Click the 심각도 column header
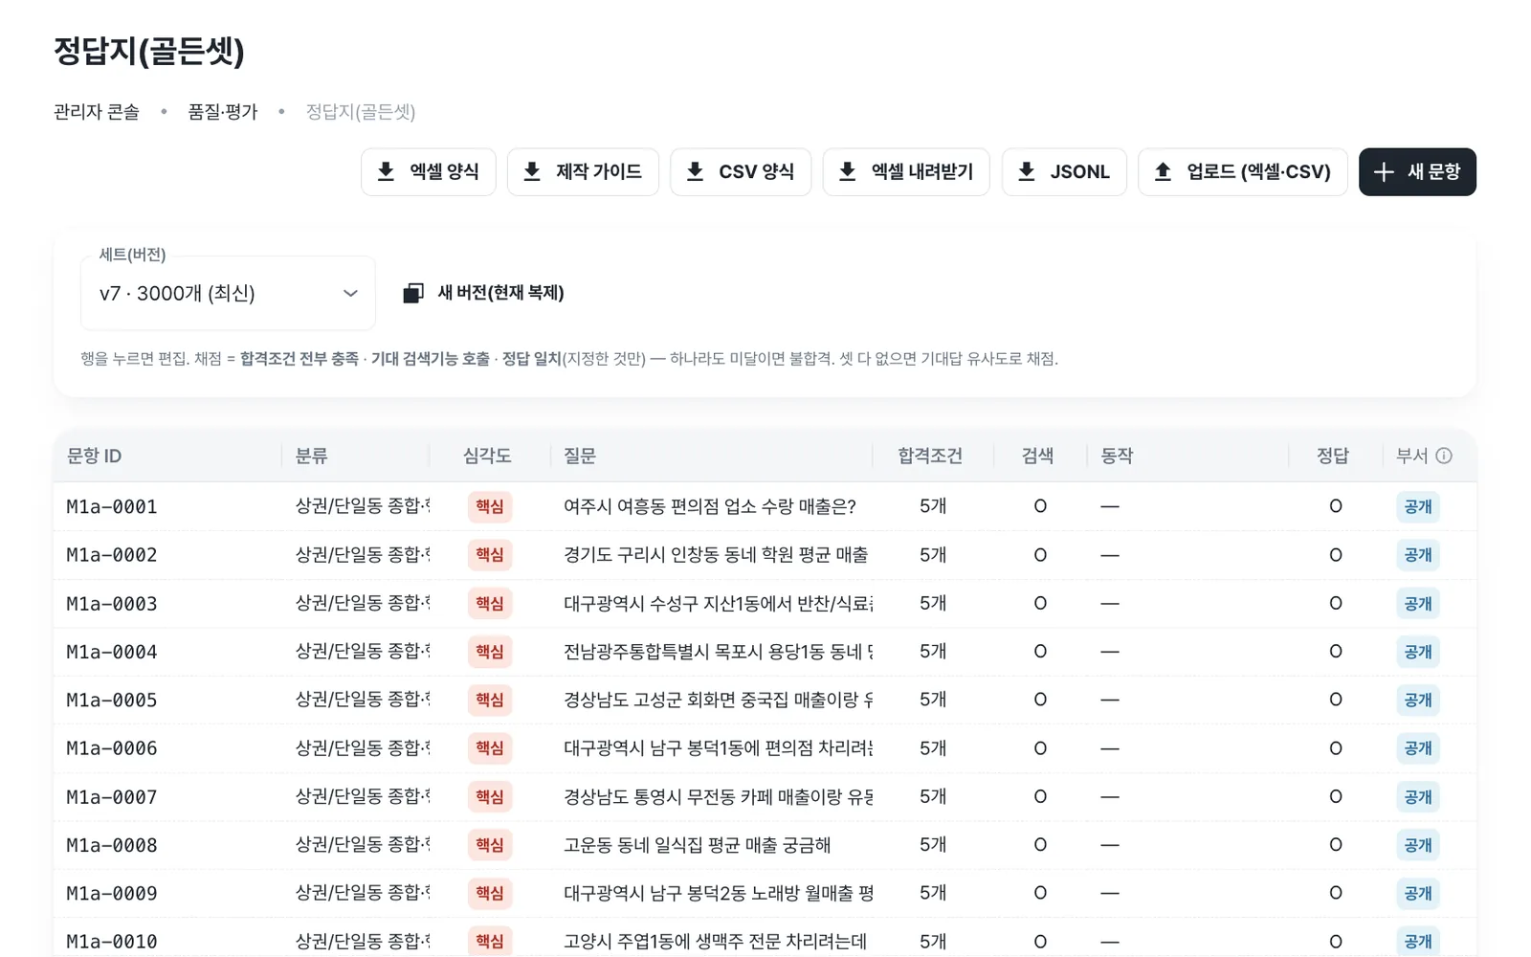1531x957 pixels. pyautogui.click(x=487, y=456)
